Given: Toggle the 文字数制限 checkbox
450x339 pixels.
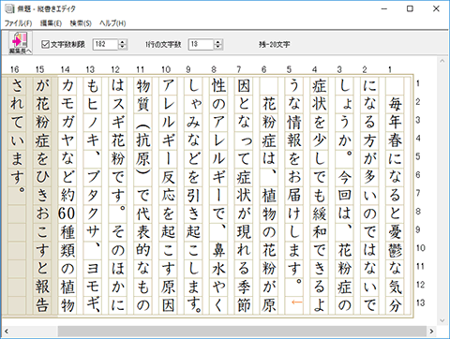Looking at the screenshot, I should (x=45, y=44).
